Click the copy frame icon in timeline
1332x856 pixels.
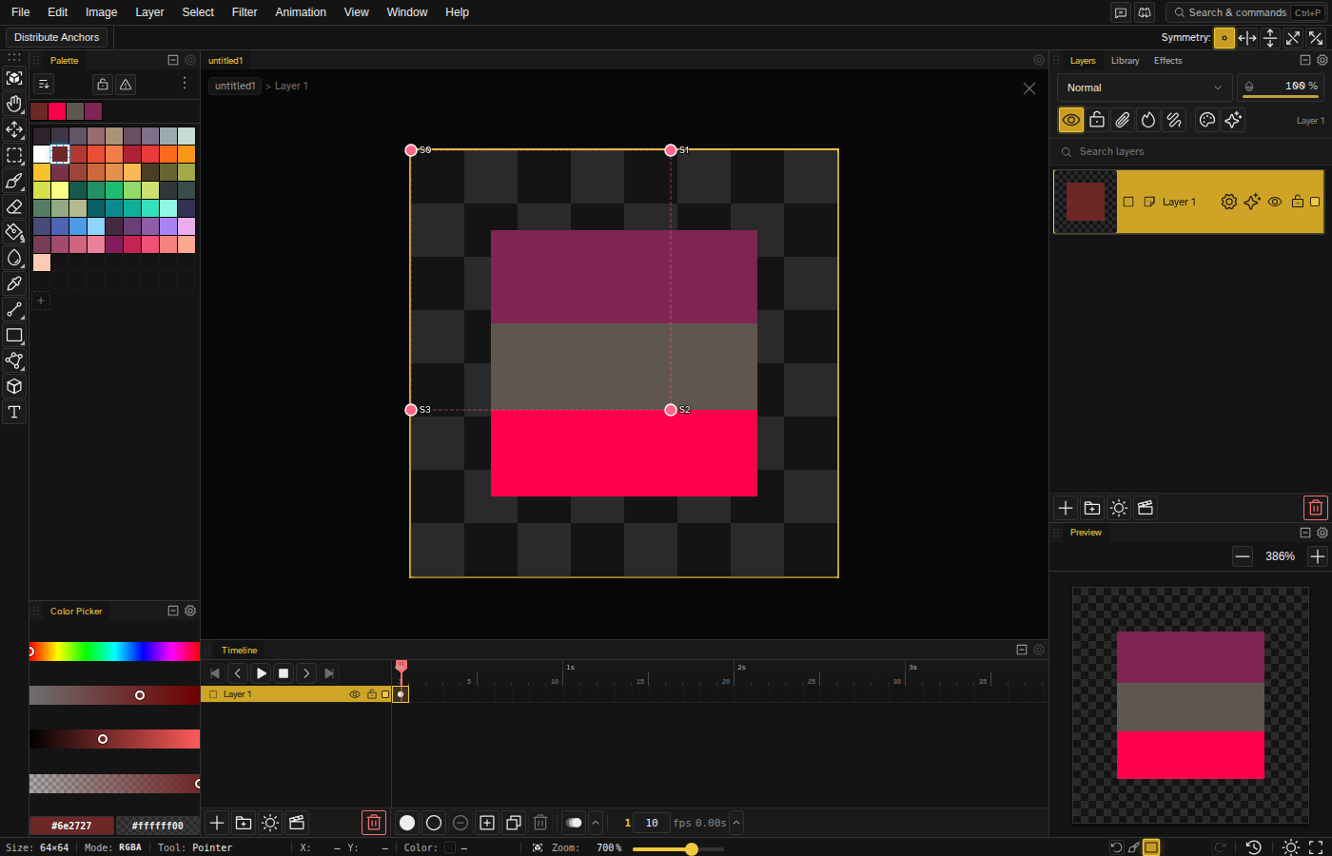click(x=514, y=823)
